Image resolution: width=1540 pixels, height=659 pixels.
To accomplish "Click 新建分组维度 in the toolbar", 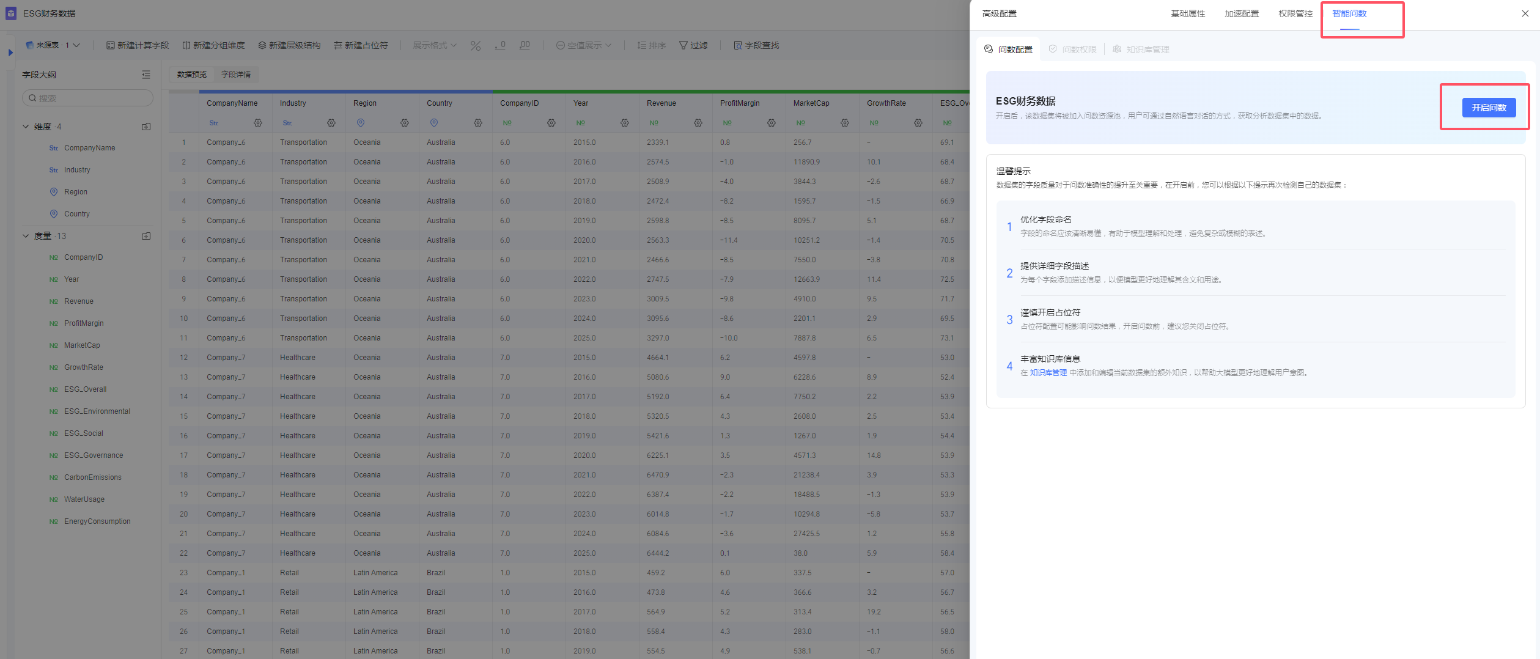I will (213, 45).
